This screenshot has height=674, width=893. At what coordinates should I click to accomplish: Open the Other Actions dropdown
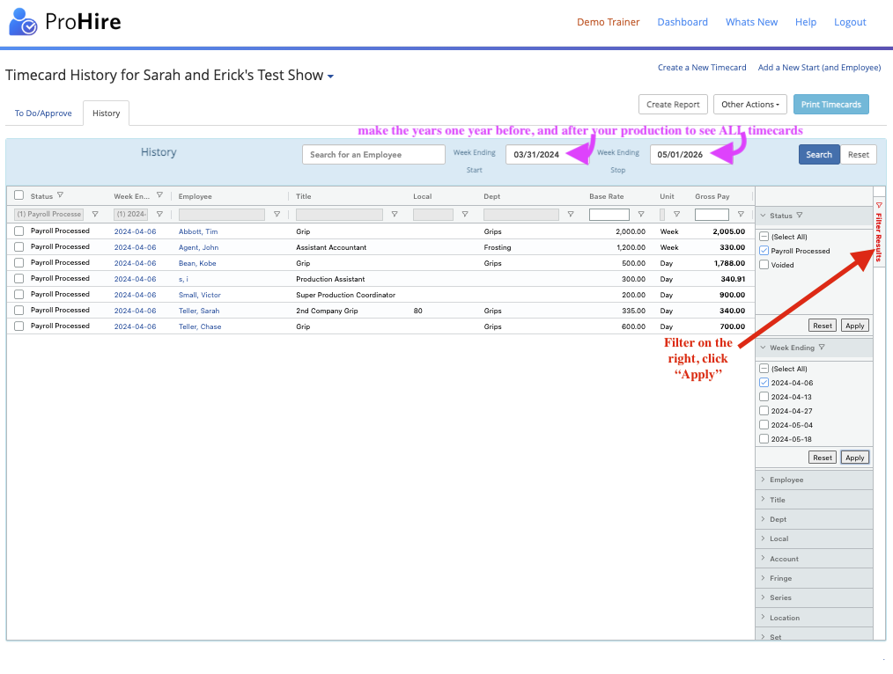coord(750,105)
